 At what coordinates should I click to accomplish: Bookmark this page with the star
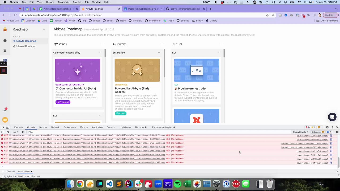coord(273,15)
